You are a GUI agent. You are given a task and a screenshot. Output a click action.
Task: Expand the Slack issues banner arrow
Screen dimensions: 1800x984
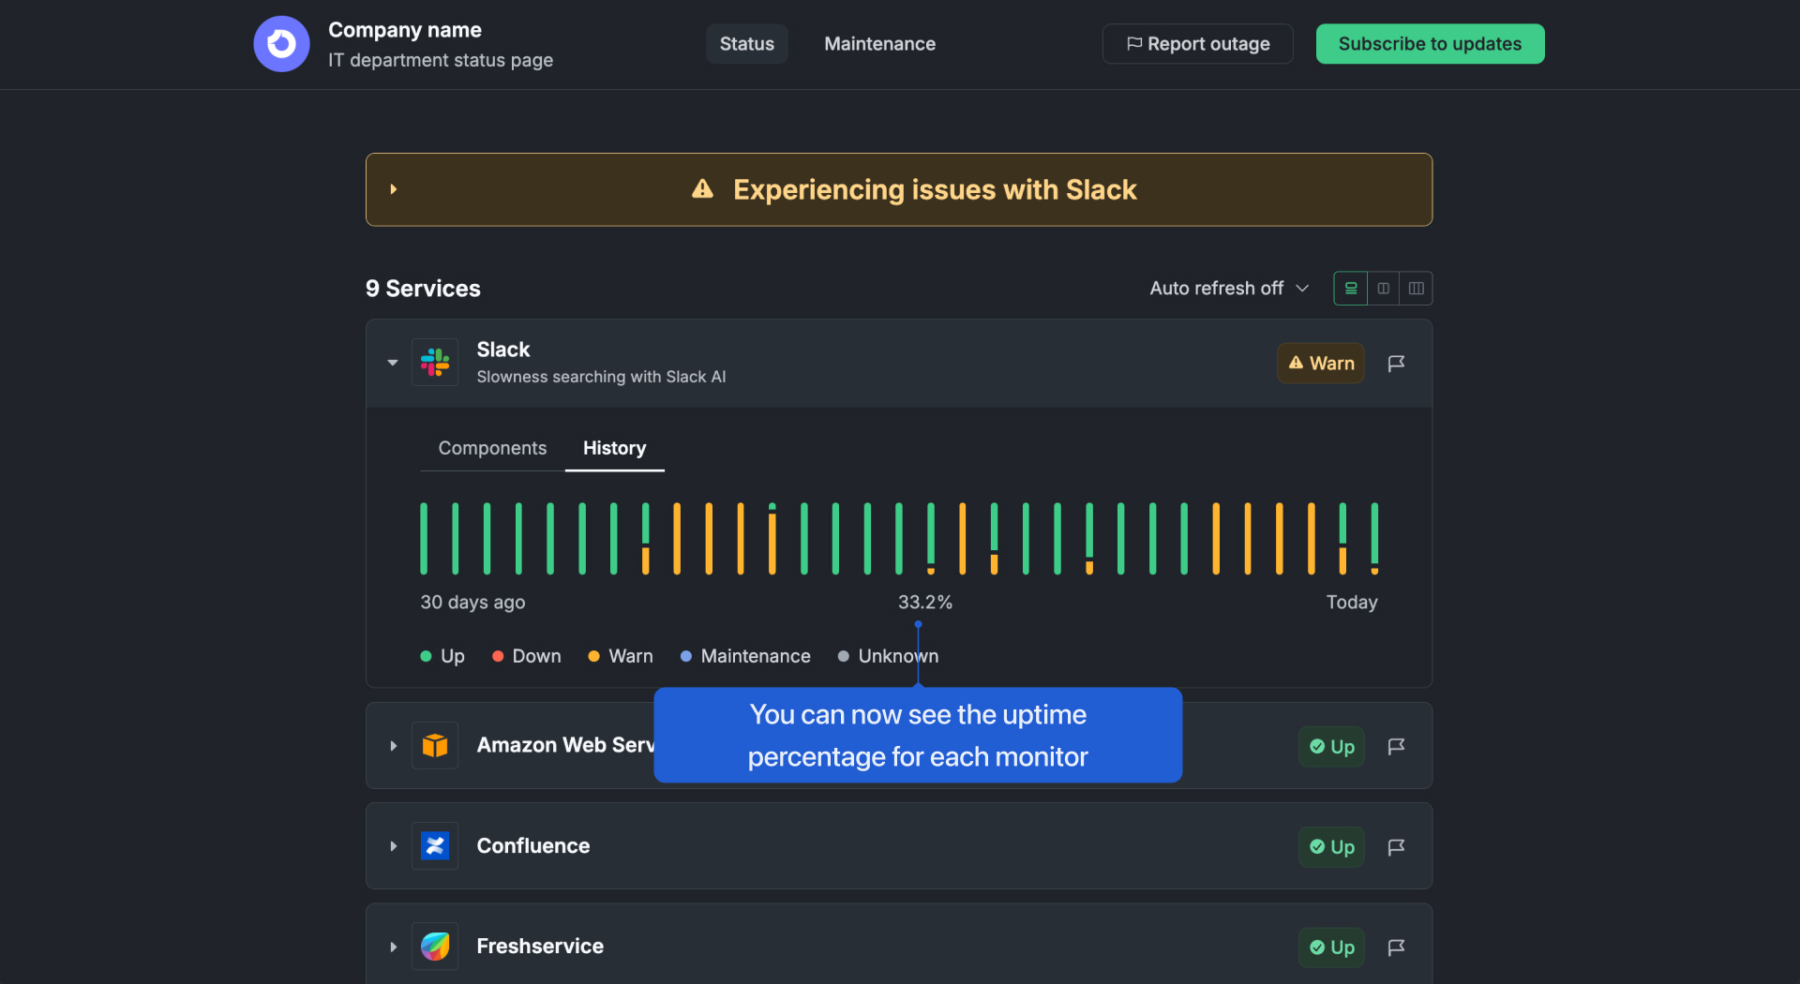394,189
